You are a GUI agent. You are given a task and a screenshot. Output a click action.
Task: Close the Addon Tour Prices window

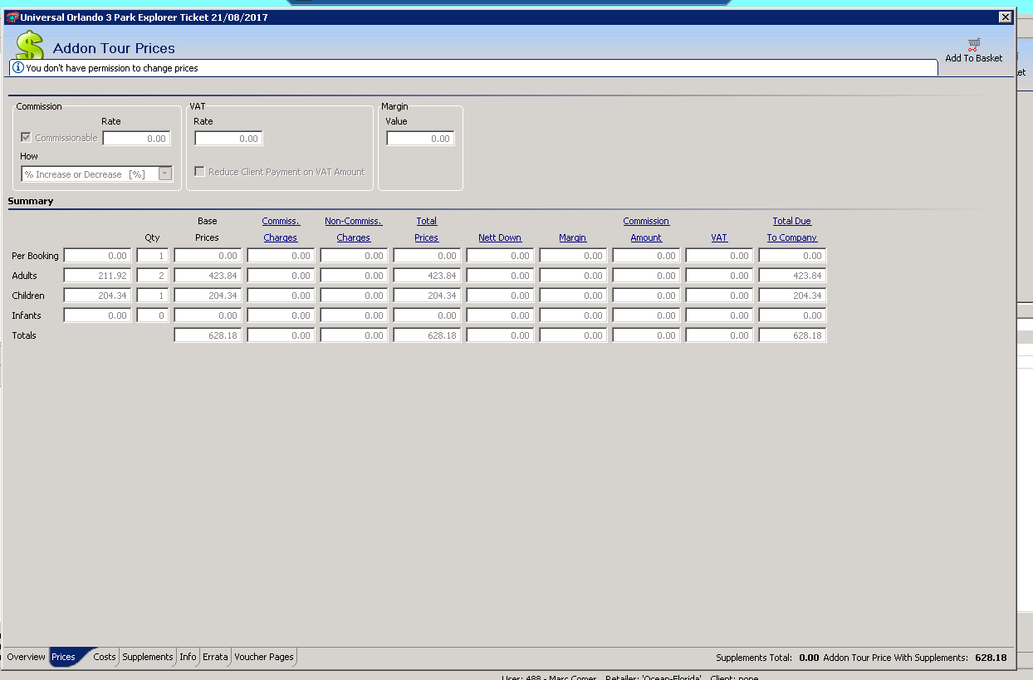[x=1005, y=17]
